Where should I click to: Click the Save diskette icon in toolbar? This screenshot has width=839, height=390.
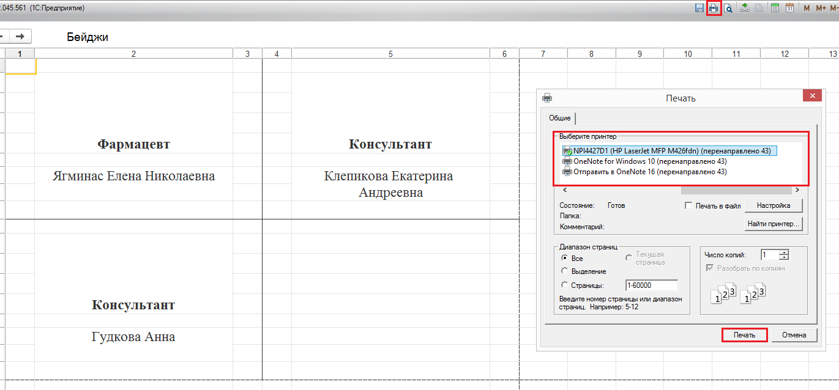coord(699,8)
